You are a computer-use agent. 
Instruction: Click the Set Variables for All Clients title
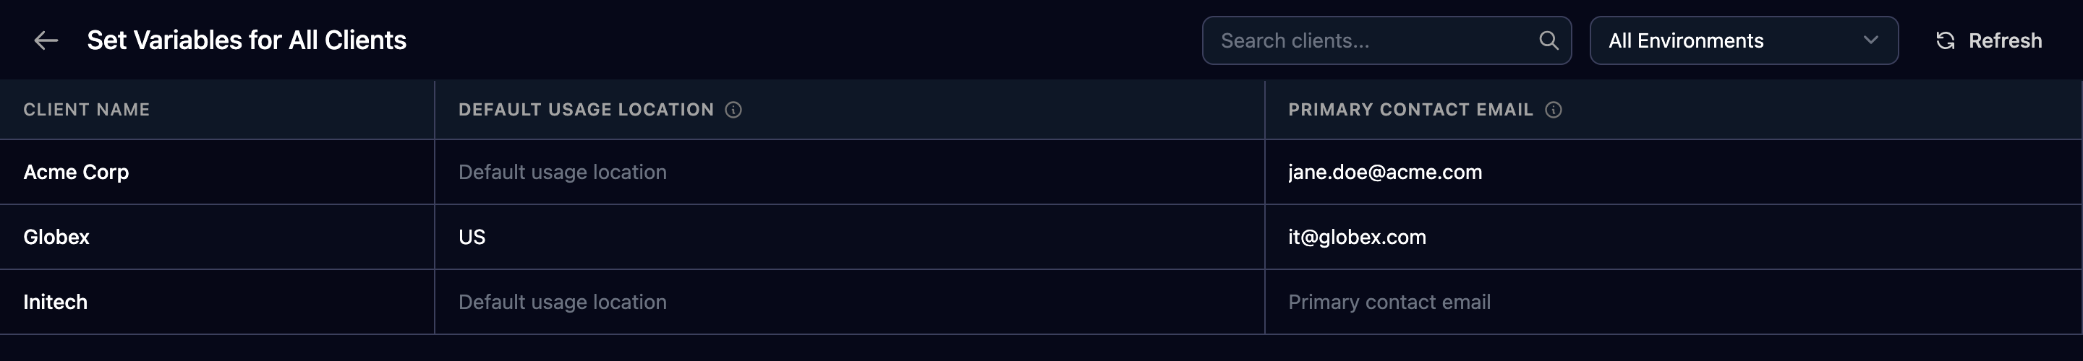(x=247, y=40)
